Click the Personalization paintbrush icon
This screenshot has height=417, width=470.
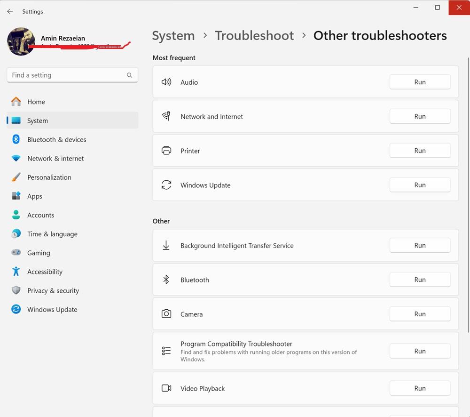(x=16, y=177)
